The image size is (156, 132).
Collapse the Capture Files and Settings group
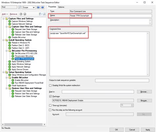point(4,19)
